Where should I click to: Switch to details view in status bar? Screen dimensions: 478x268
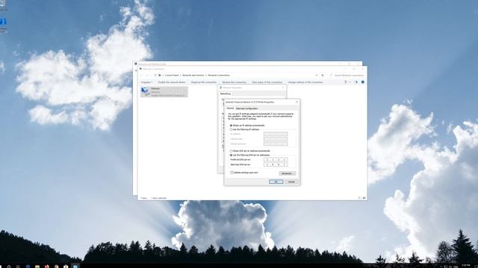pos(360,198)
